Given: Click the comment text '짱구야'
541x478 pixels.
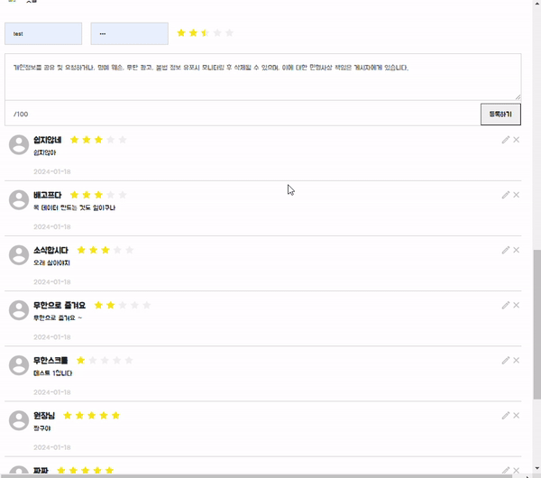Looking at the screenshot, I should 41,428.
